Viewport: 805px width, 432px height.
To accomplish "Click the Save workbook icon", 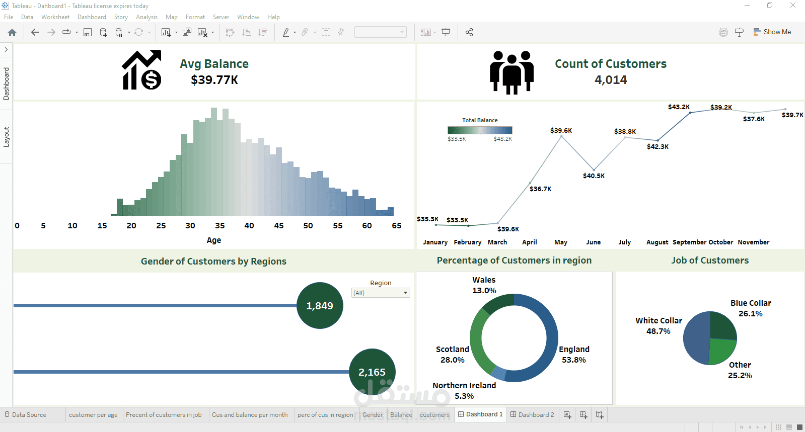I will (x=88, y=32).
